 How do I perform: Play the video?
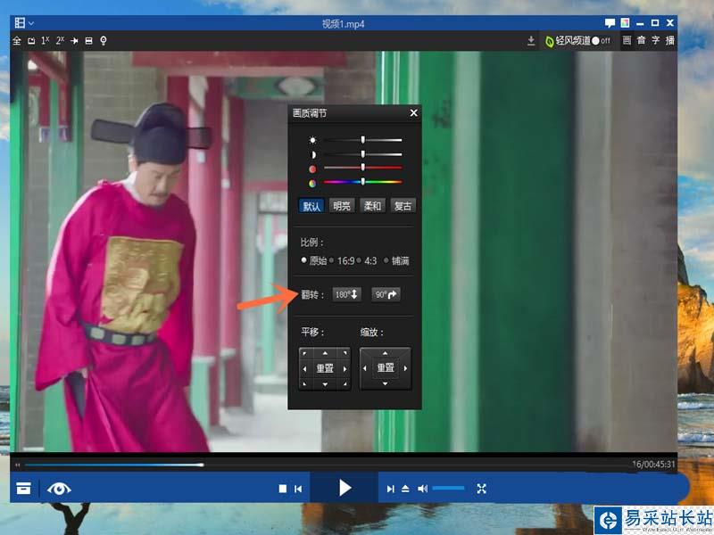click(345, 488)
